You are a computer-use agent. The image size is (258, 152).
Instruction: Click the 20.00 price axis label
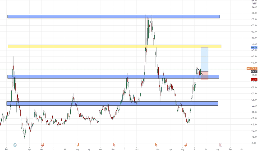(254, 112)
